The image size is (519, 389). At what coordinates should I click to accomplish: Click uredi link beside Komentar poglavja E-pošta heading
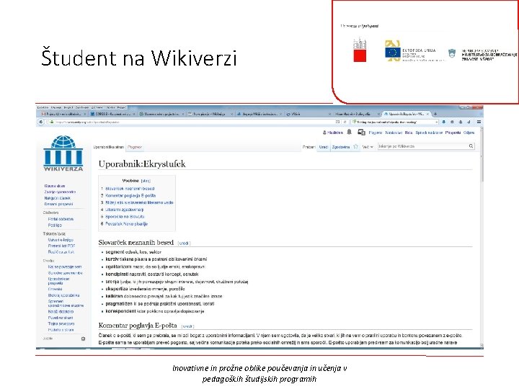187,326
